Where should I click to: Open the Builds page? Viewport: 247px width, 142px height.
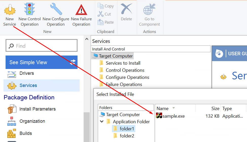coord(26,133)
